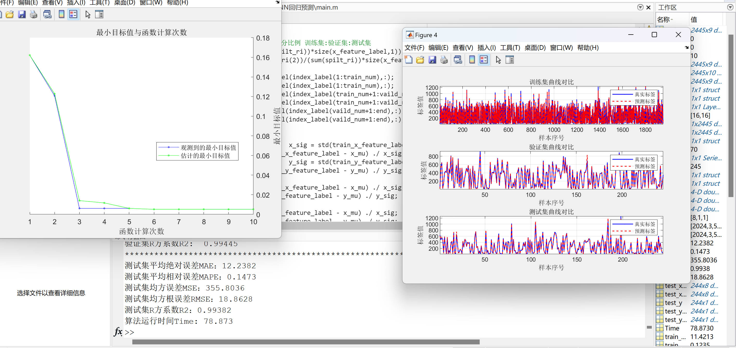This screenshot has width=736, height=348.
Task: Toggle Insert Legend button in Figure 4
Action: tap(483, 60)
